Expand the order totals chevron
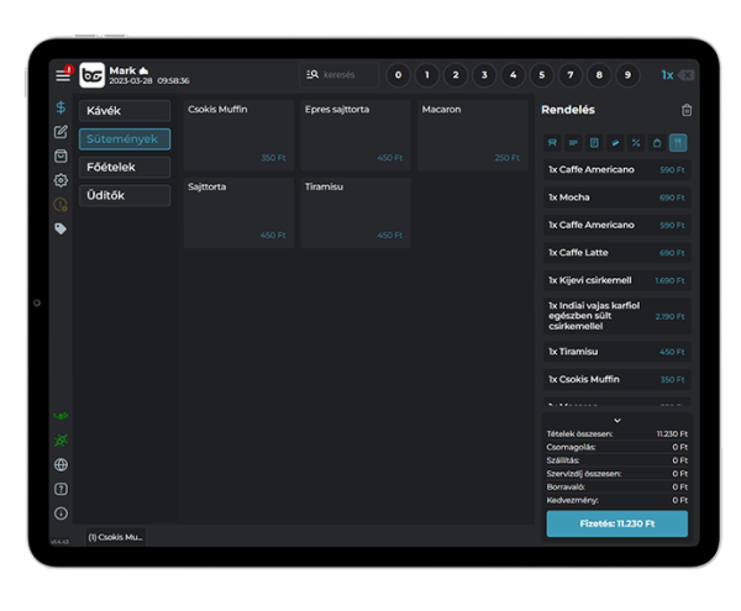Screen dimensions: 741x611 tap(617, 420)
